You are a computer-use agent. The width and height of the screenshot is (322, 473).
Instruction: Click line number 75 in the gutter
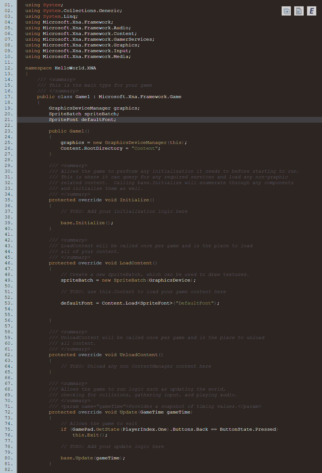click(x=8, y=429)
